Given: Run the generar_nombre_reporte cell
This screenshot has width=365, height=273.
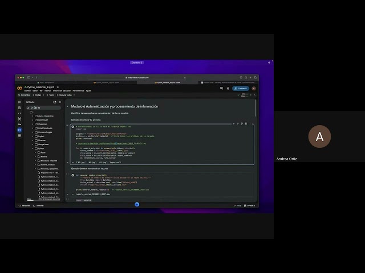Looking at the screenshot, I should pos(73,175).
